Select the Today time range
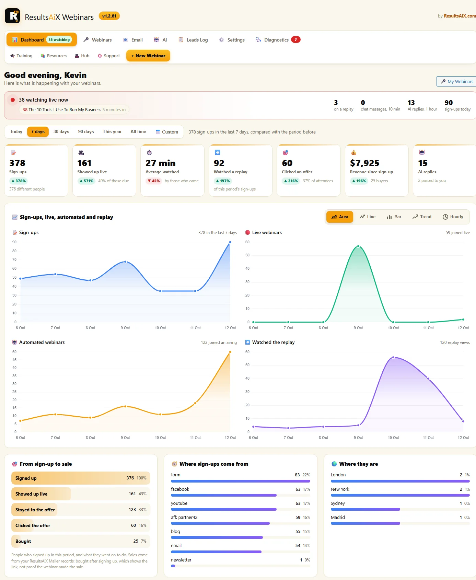Image resolution: width=476 pixels, height=580 pixels. click(x=16, y=132)
